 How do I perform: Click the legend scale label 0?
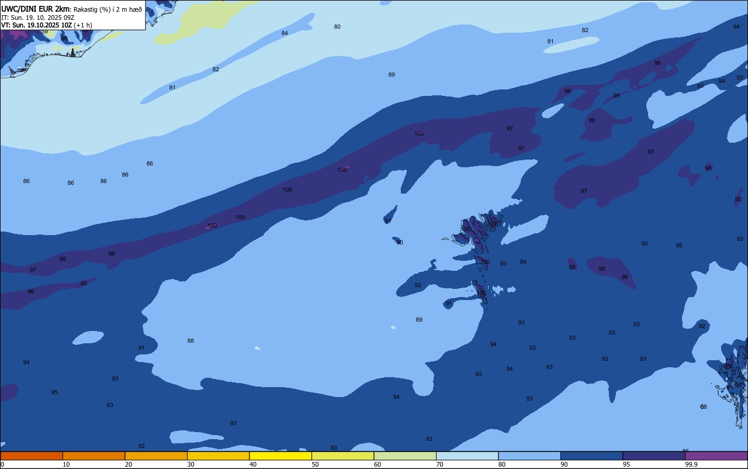pyautogui.click(x=2, y=464)
